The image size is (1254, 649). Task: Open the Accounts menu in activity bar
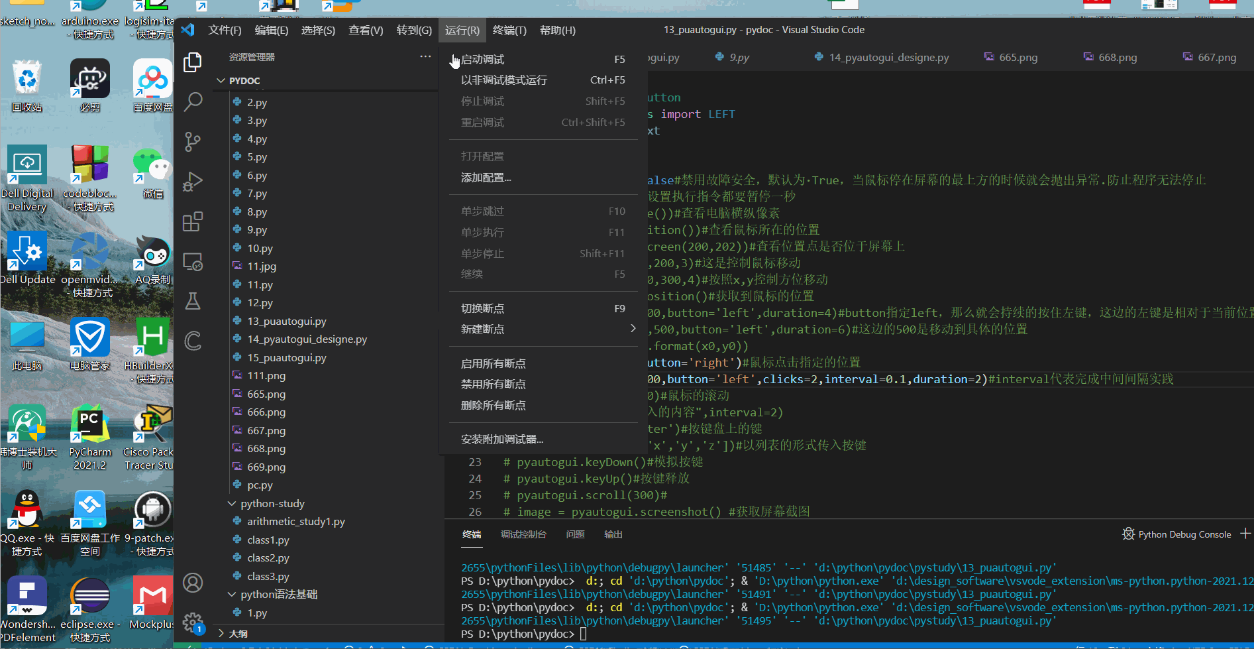193,583
